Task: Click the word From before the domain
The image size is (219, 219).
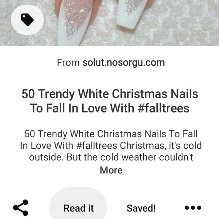Action: tap(68, 62)
